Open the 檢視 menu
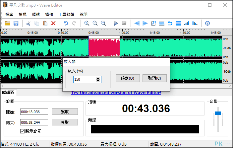This screenshot has height=148, width=233. [x=23, y=14]
